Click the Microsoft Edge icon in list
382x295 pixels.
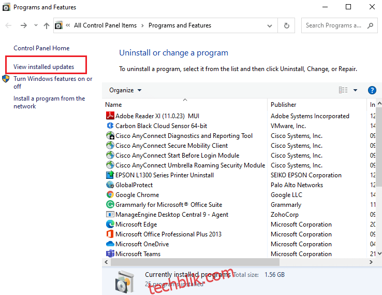tap(110, 224)
